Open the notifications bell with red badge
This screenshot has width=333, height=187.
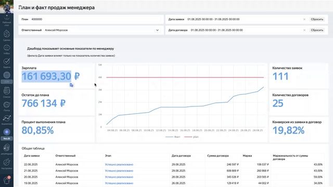pyautogui.click(x=7, y=180)
